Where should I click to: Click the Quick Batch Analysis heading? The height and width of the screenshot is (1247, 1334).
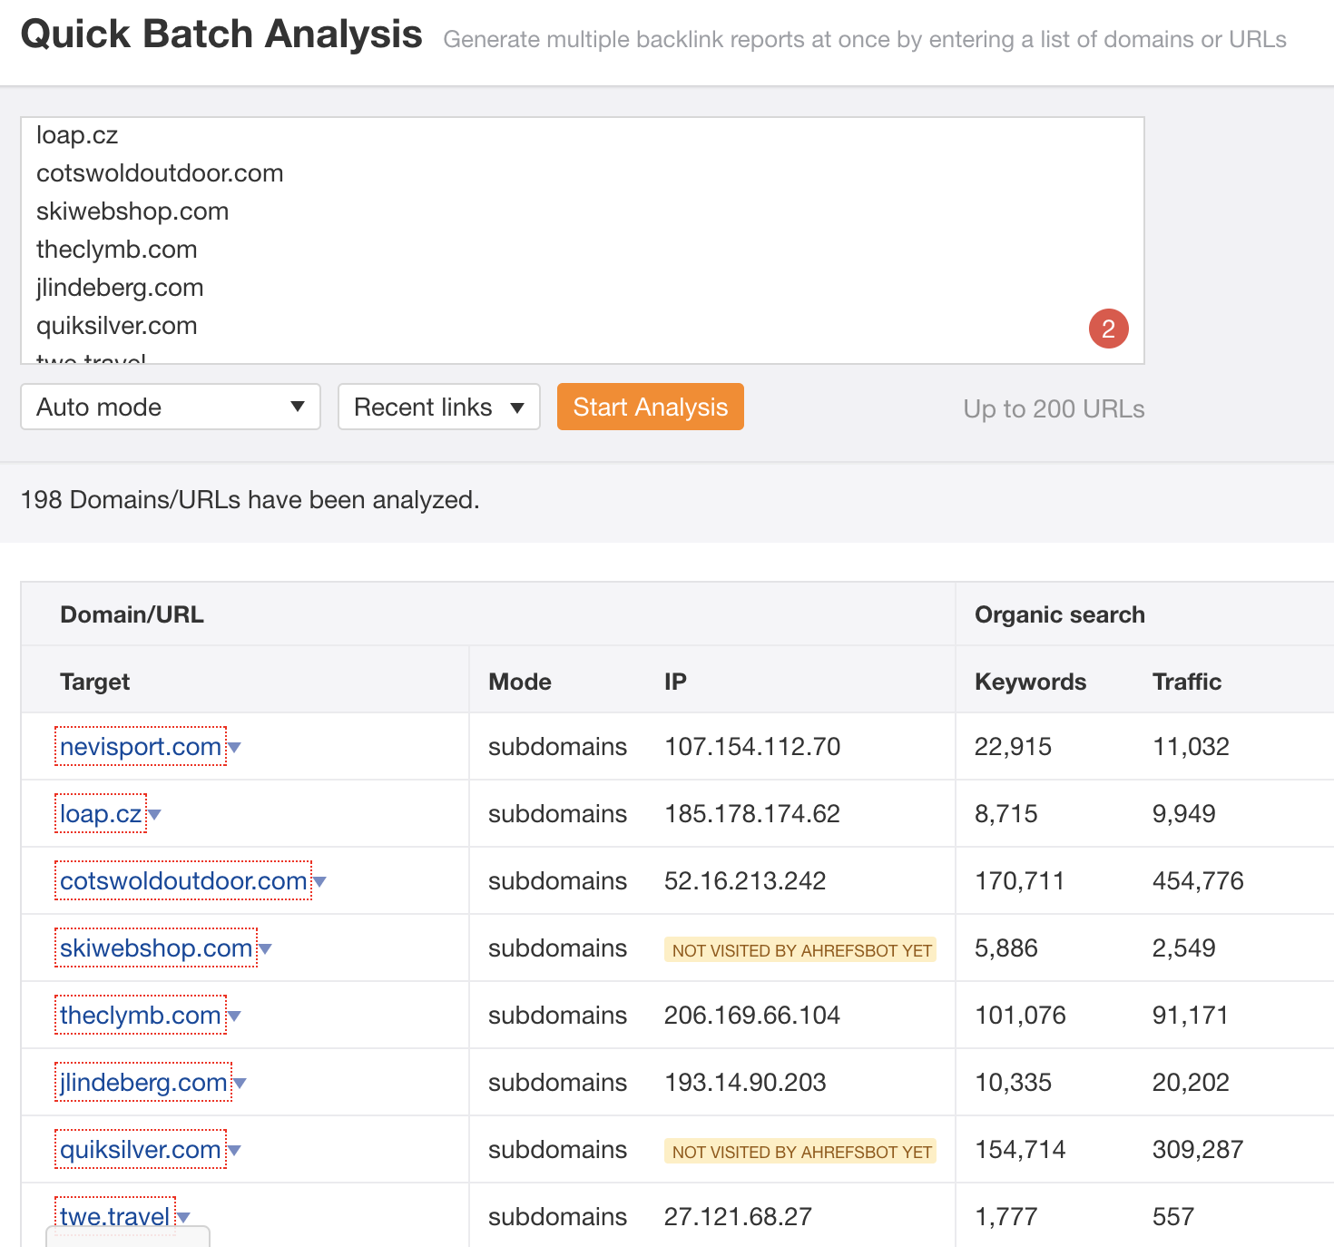(221, 34)
